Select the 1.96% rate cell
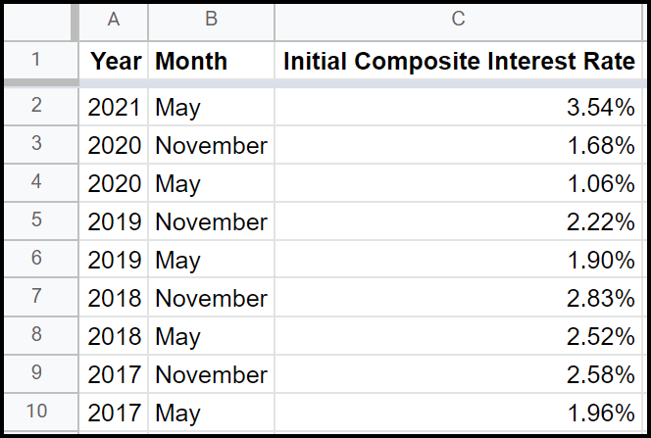Image resolution: width=651 pixels, height=438 pixels. point(459,413)
